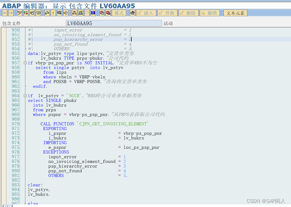Click the IMPORTING keyword on line 974
This screenshot has height=207, width=291.
55,143
